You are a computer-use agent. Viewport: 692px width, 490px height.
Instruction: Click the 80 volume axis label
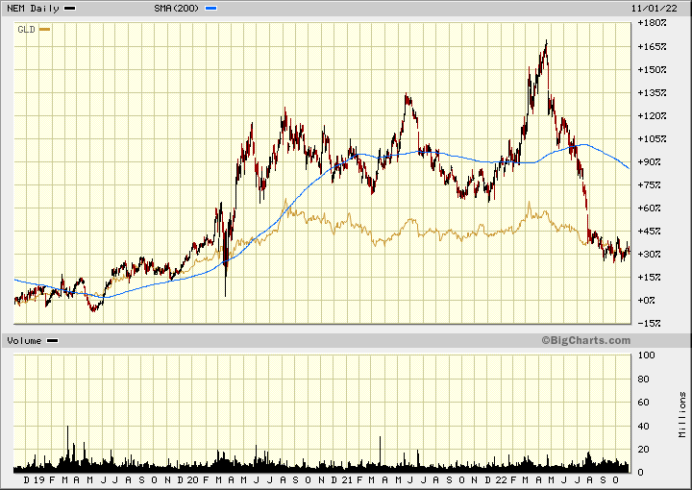pos(644,379)
